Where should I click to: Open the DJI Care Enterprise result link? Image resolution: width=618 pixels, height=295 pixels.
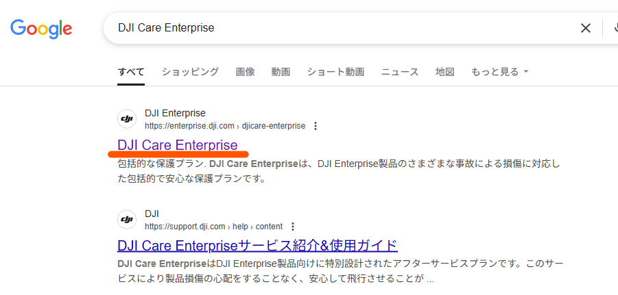178,145
